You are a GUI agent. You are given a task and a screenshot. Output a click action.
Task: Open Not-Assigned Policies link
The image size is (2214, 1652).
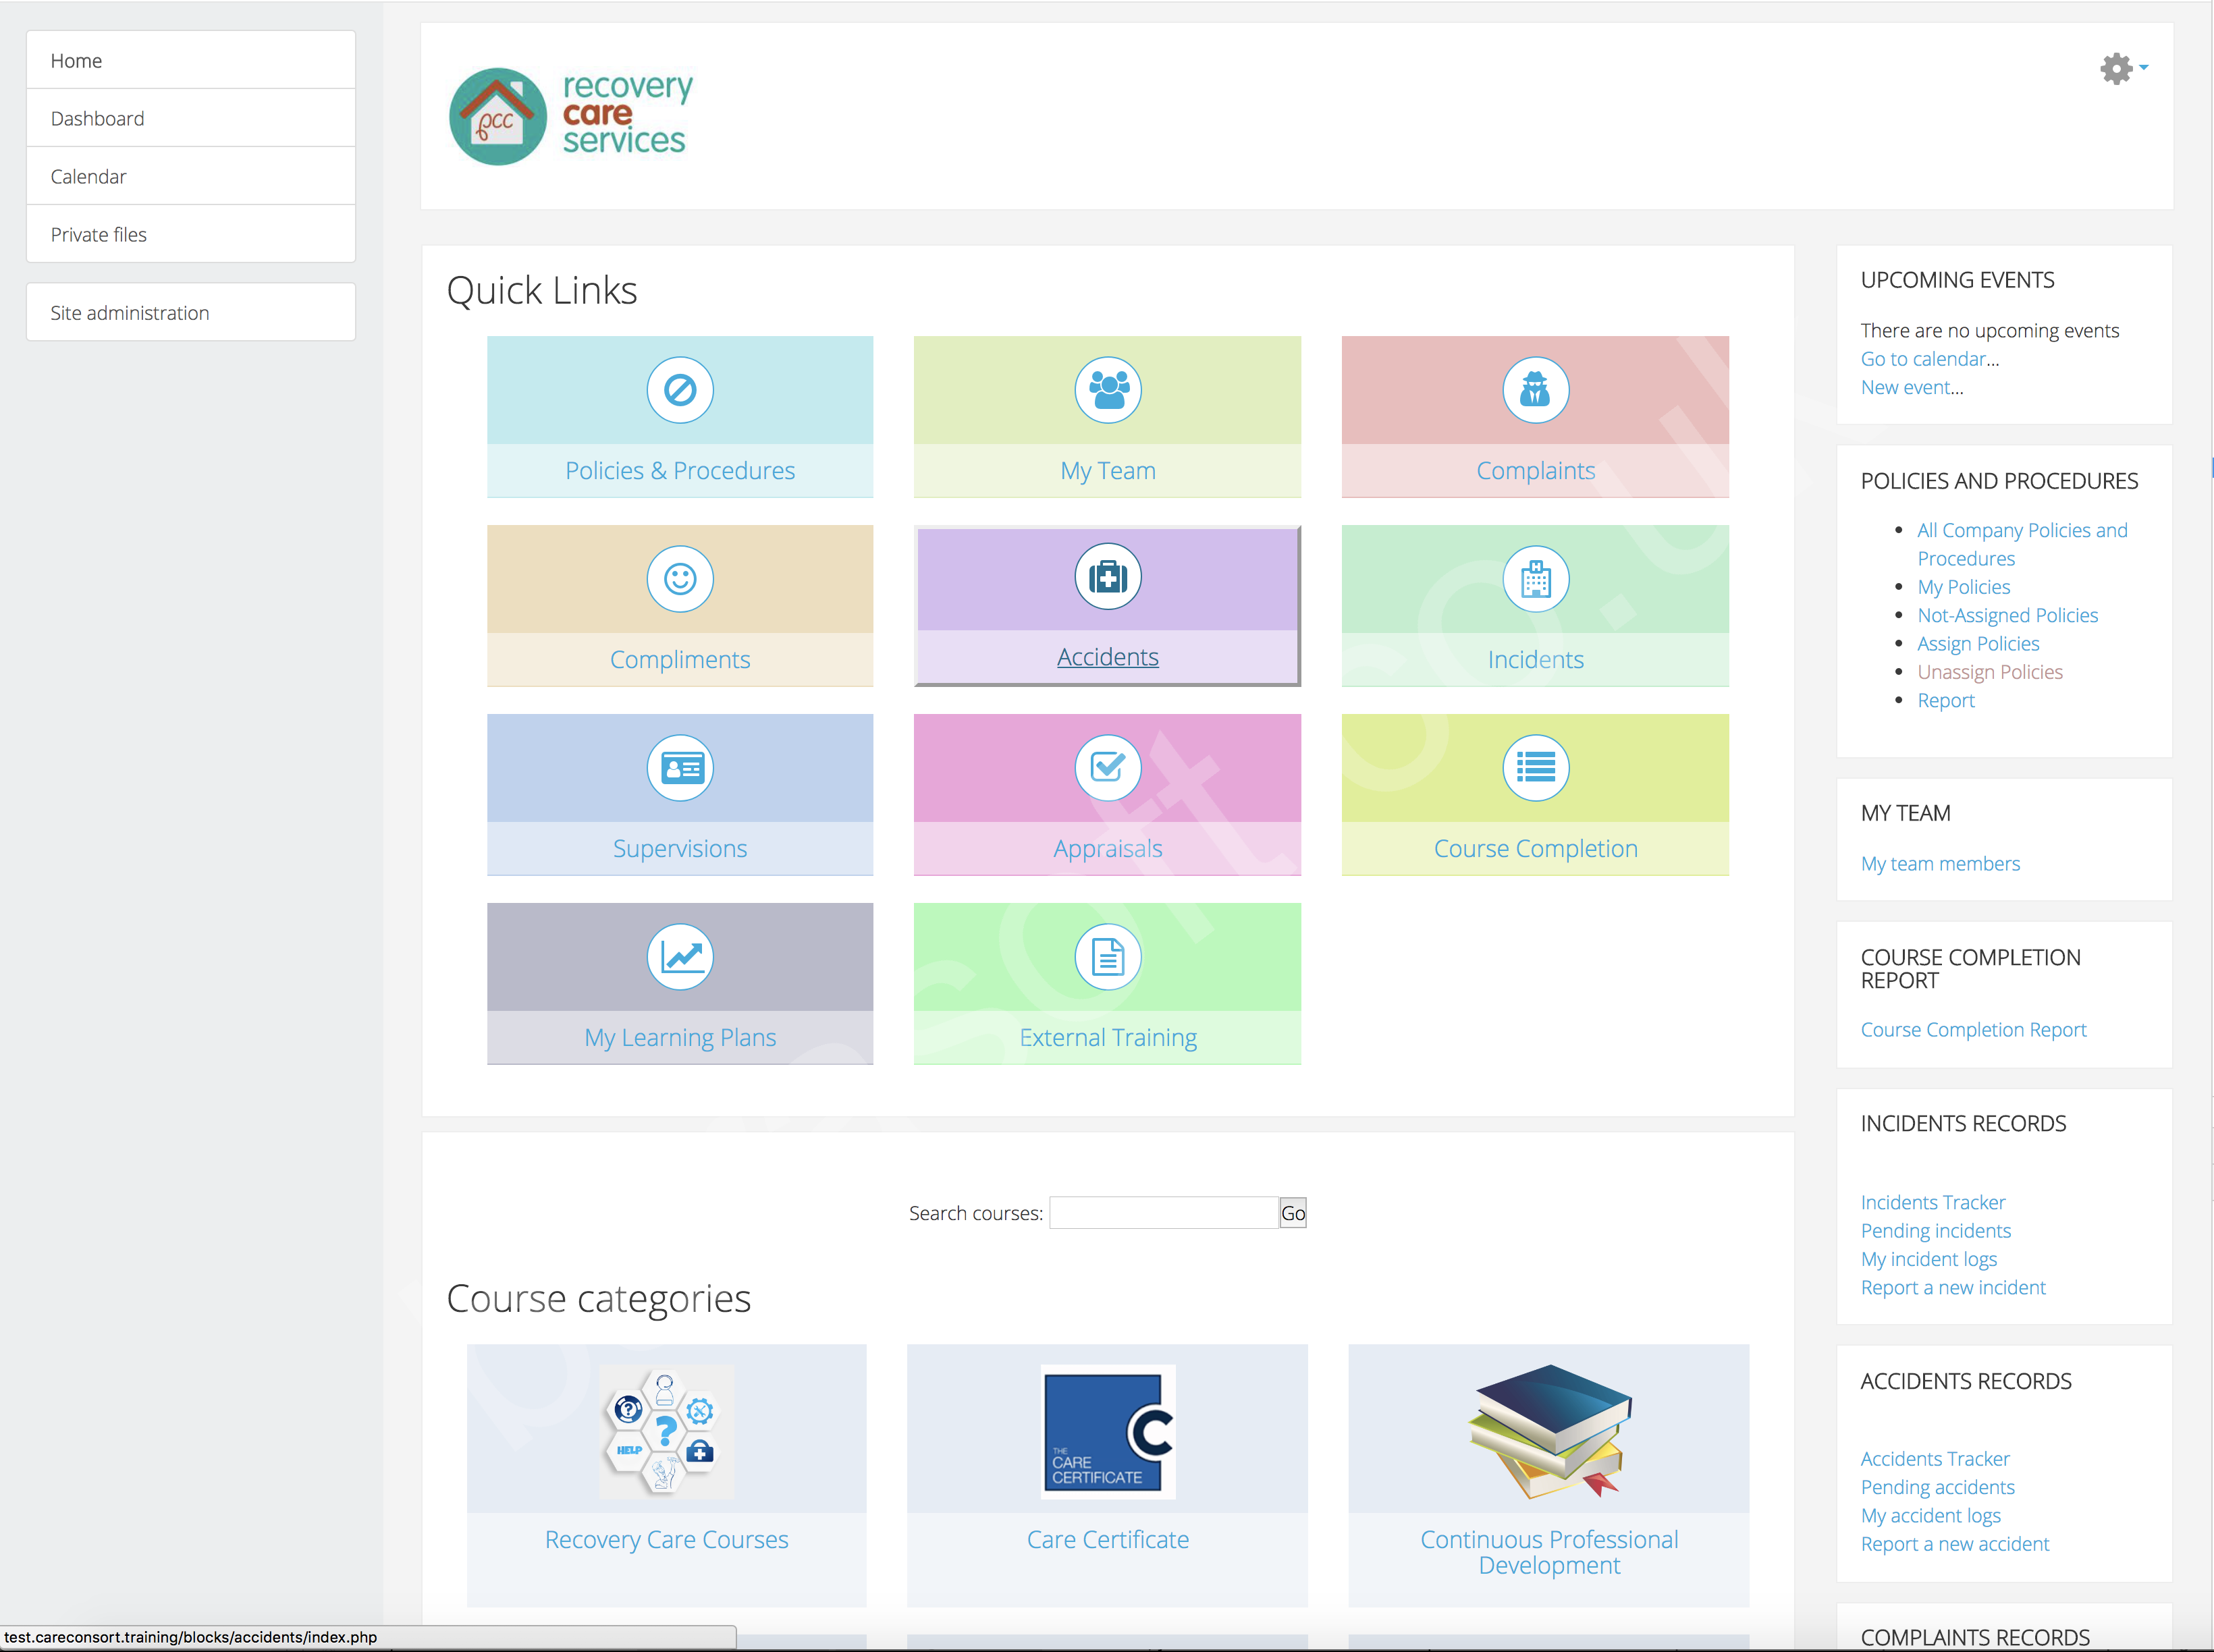(2007, 615)
